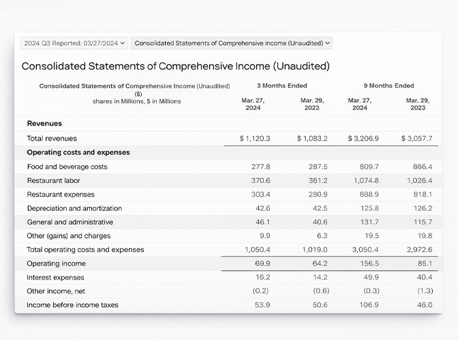The width and height of the screenshot is (458, 340).
Task: Expand the Consolidated Statements of Comprehensive Income selector
Action: (232, 43)
